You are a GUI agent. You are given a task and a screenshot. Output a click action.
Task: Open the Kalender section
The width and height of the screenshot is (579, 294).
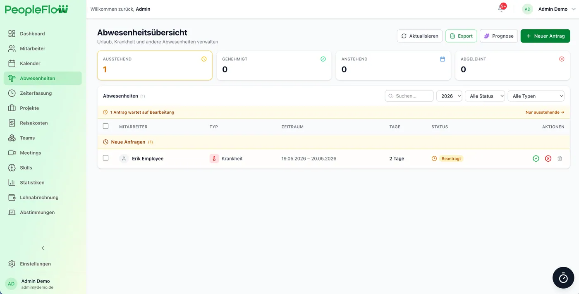pyautogui.click(x=43, y=63)
